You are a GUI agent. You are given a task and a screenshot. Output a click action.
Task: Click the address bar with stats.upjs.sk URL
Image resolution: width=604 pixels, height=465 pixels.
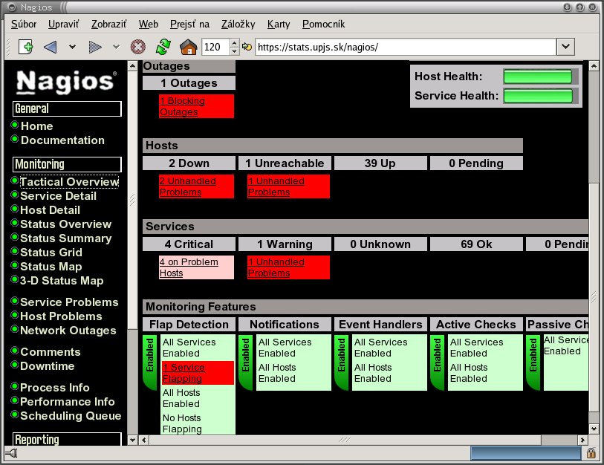[x=406, y=47]
